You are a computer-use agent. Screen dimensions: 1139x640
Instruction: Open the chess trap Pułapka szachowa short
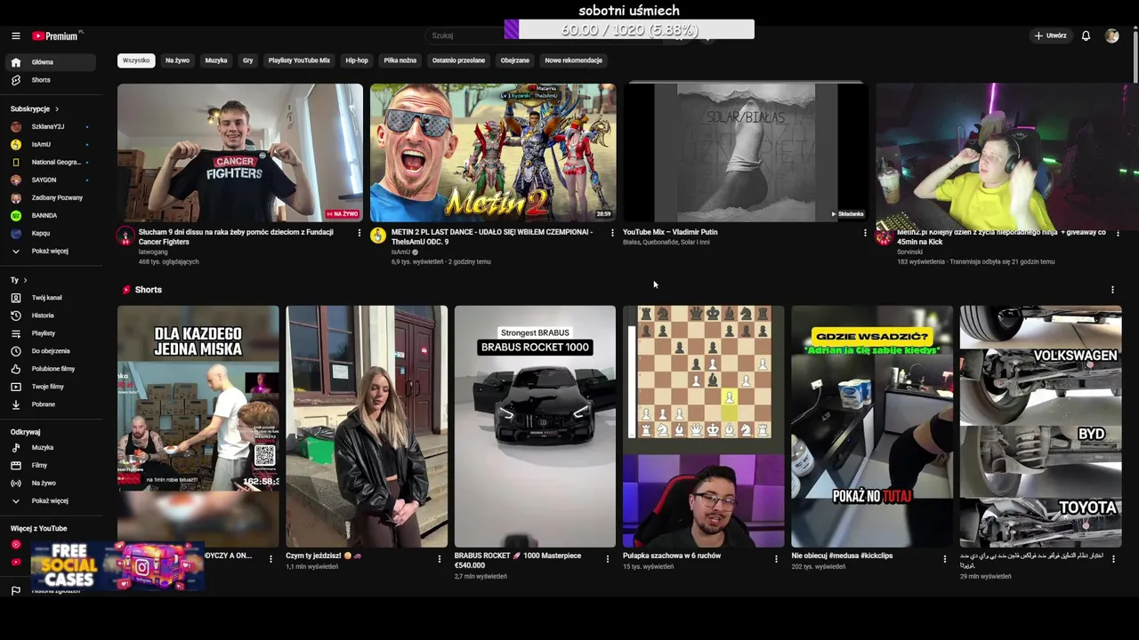[703, 427]
